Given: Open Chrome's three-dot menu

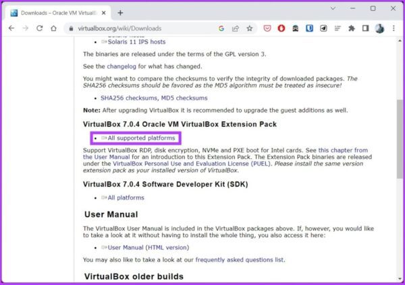Looking at the screenshot, I should coord(394,28).
